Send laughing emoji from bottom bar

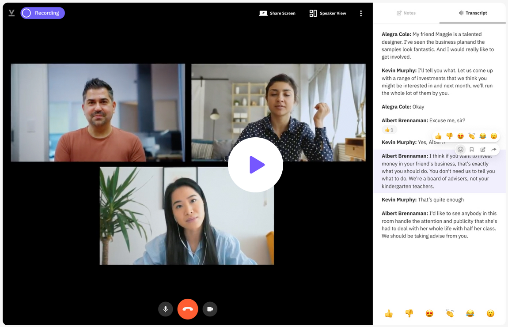coord(470,313)
